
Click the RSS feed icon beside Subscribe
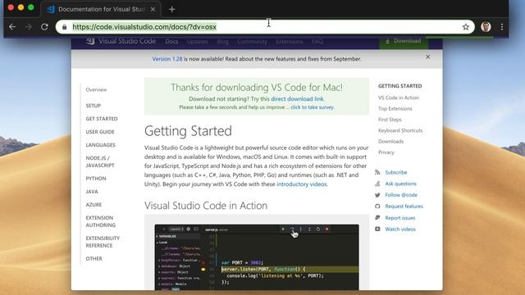(x=377, y=172)
